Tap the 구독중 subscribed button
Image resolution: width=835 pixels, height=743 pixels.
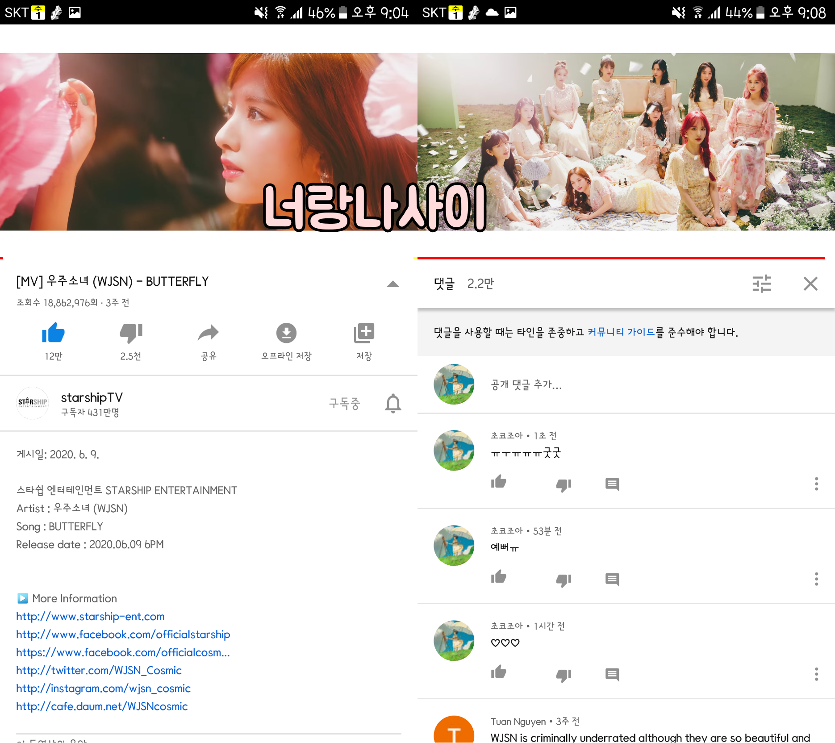(x=344, y=404)
